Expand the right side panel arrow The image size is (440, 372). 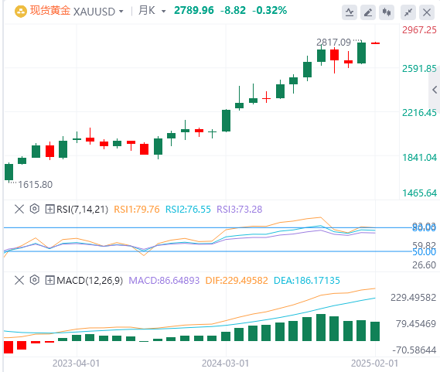(435, 90)
